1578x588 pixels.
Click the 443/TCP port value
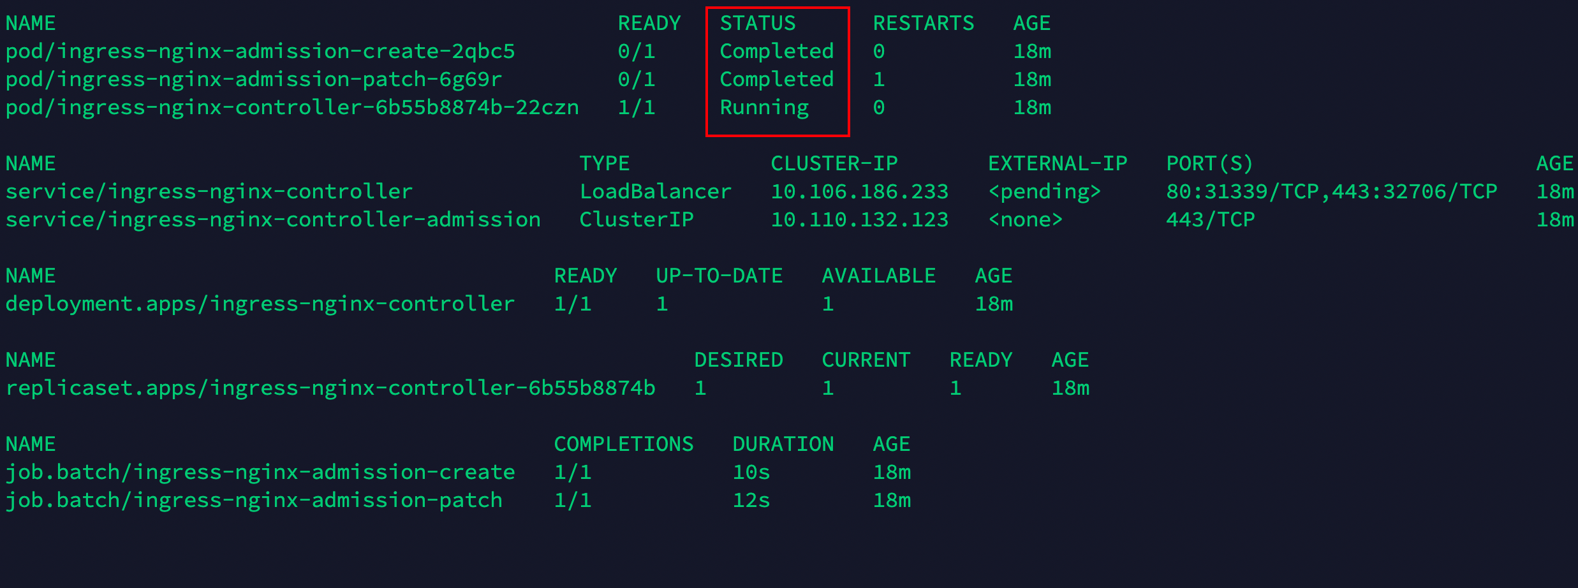(1211, 219)
